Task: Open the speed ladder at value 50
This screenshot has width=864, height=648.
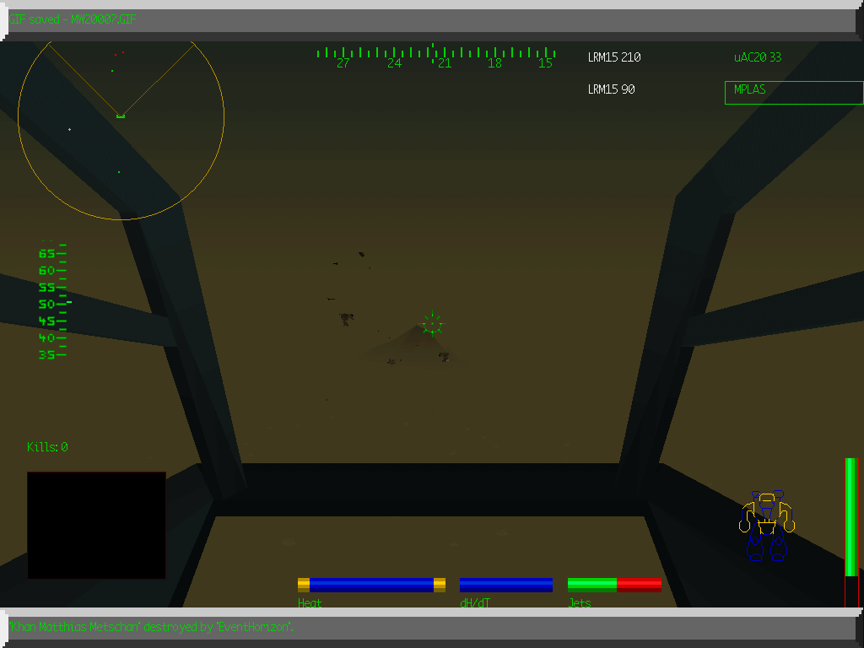Action: [46, 304]
